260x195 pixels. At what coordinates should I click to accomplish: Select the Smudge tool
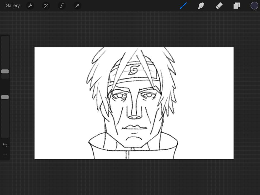pos(201,6)
